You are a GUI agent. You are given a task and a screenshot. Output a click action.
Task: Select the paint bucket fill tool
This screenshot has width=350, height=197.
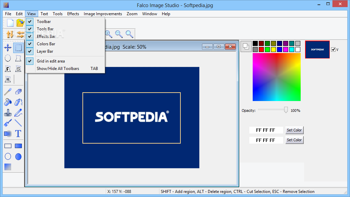[x=8, y=102]
